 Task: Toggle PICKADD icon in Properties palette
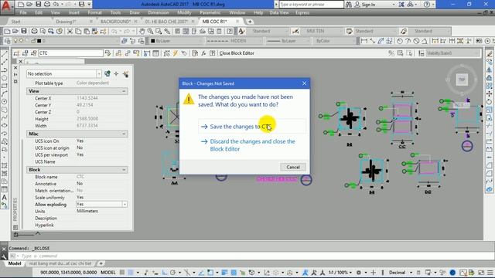pos(108,74)
